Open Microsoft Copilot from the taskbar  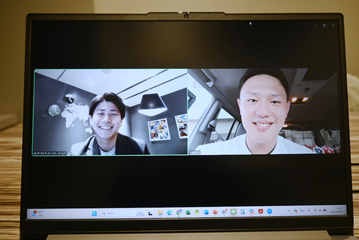pos(252,212)
